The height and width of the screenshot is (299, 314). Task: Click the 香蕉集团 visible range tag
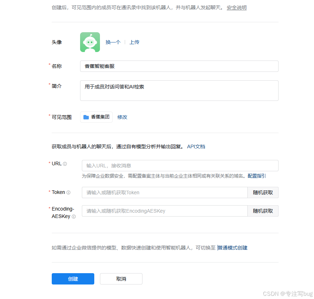point(96,117)
